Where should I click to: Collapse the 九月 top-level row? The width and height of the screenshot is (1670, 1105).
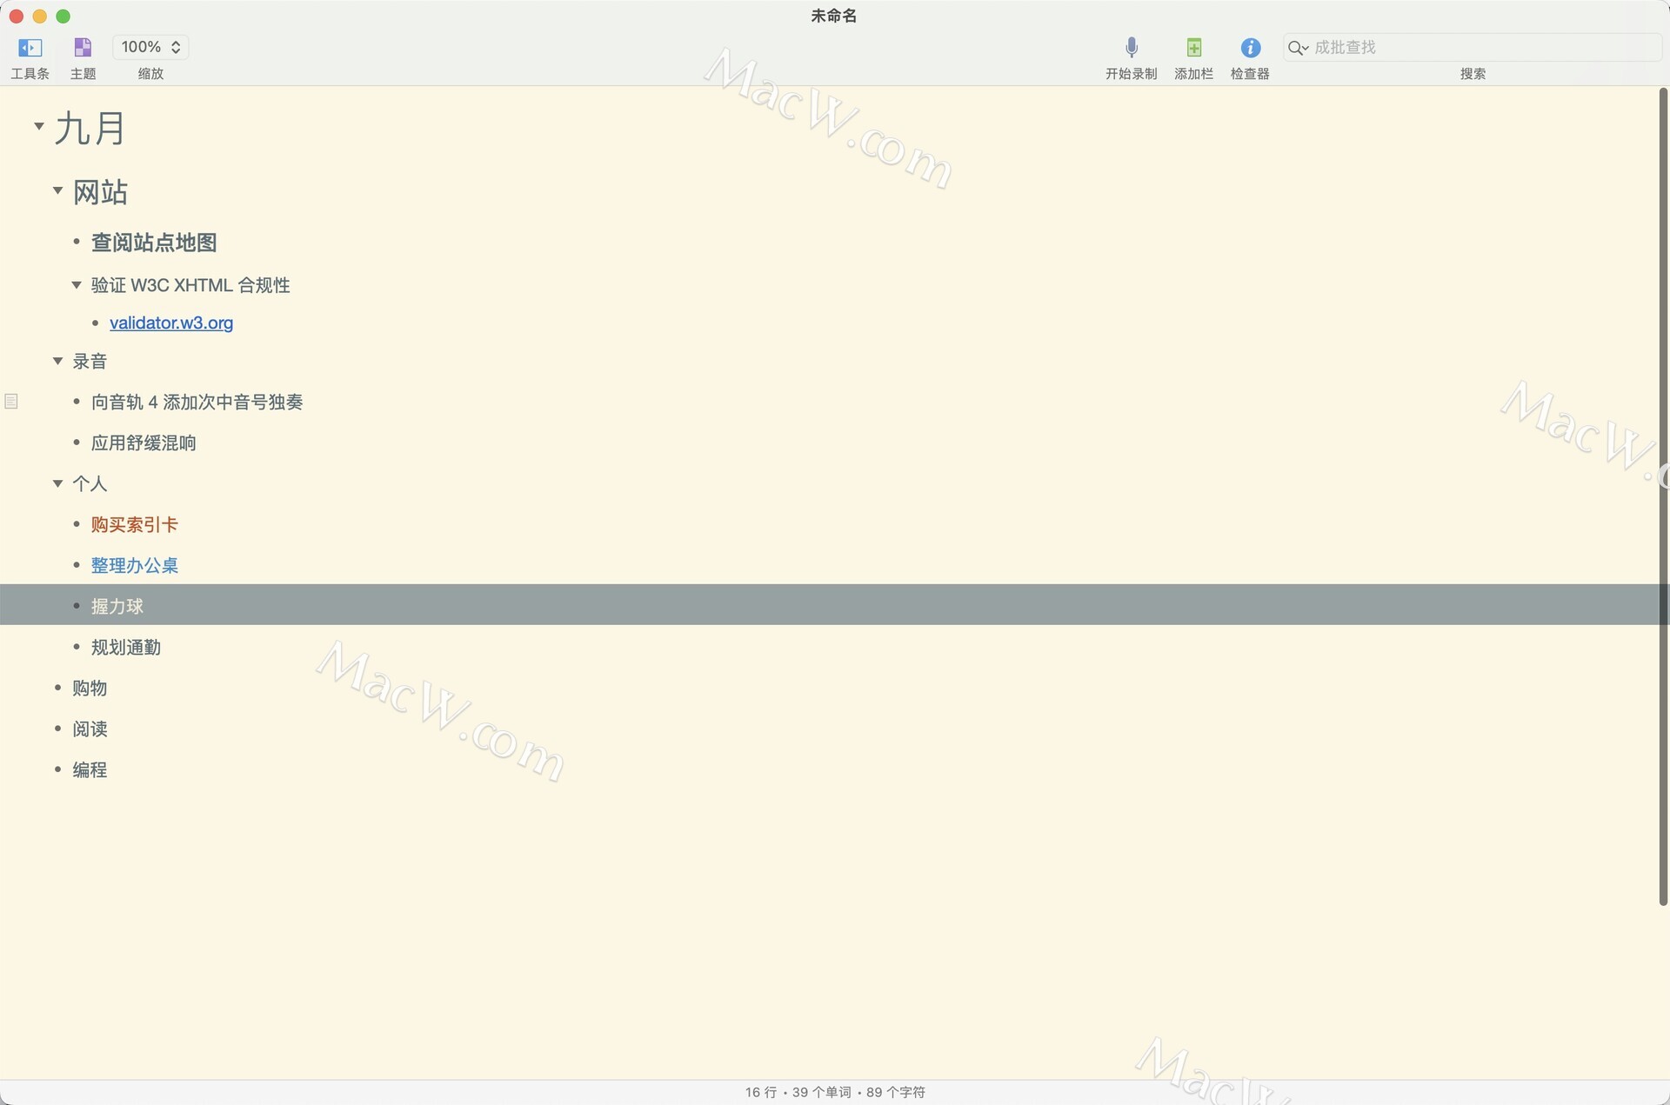pyautogui.click(x=38, y=127)
